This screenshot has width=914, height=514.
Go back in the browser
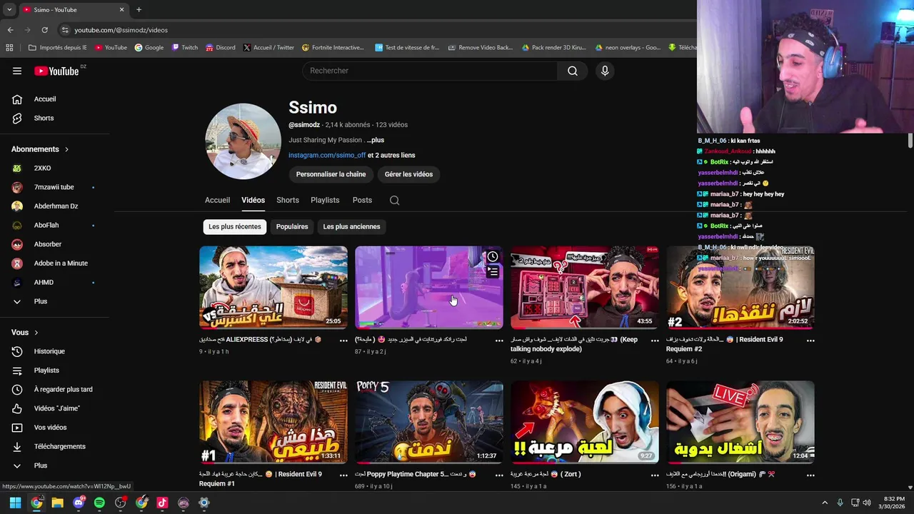pos(10,30)
